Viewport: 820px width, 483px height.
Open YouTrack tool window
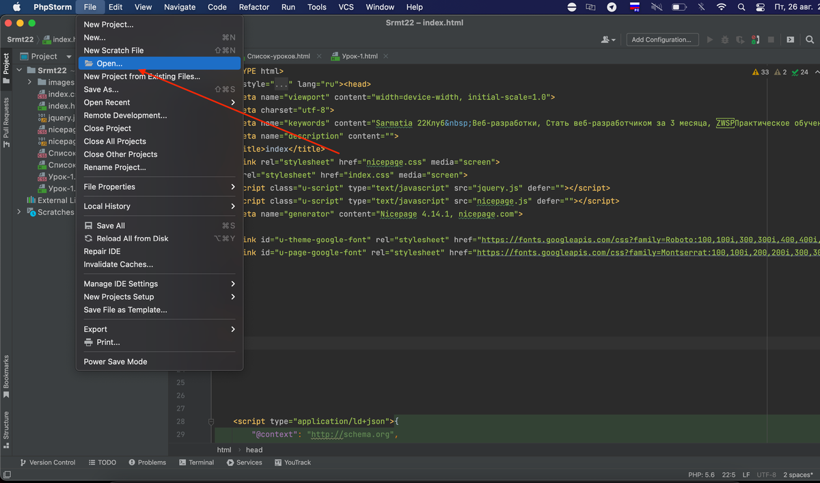(x=292, y=463)
